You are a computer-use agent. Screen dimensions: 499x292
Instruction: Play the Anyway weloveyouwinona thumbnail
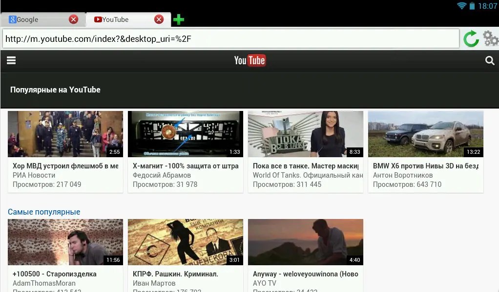306,242
